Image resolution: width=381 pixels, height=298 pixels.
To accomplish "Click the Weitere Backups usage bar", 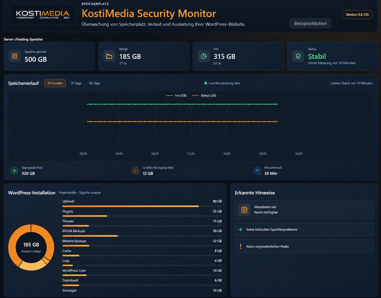I will [142, 246].
